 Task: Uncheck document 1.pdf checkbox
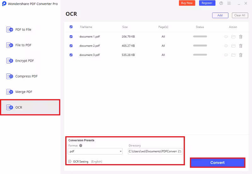[71, 37]
